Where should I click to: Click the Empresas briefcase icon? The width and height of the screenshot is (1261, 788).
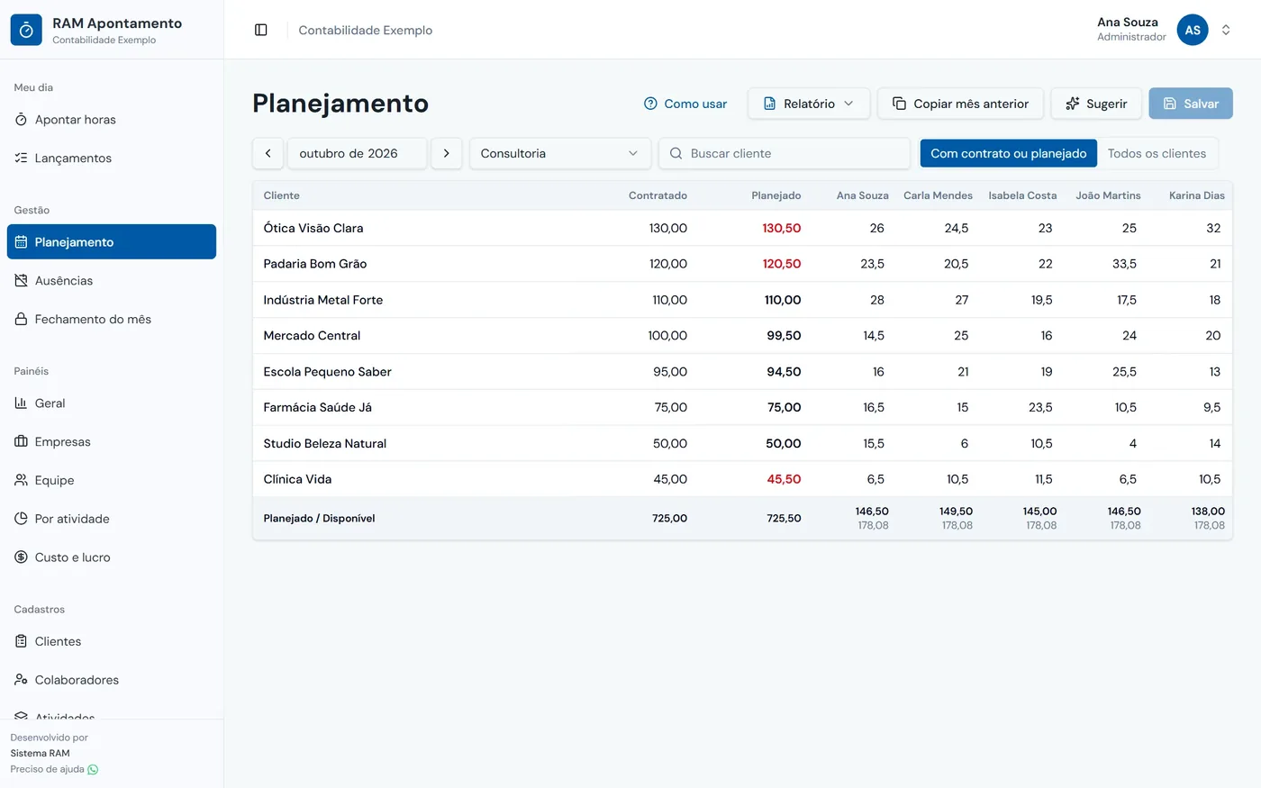tap(22, 442)
